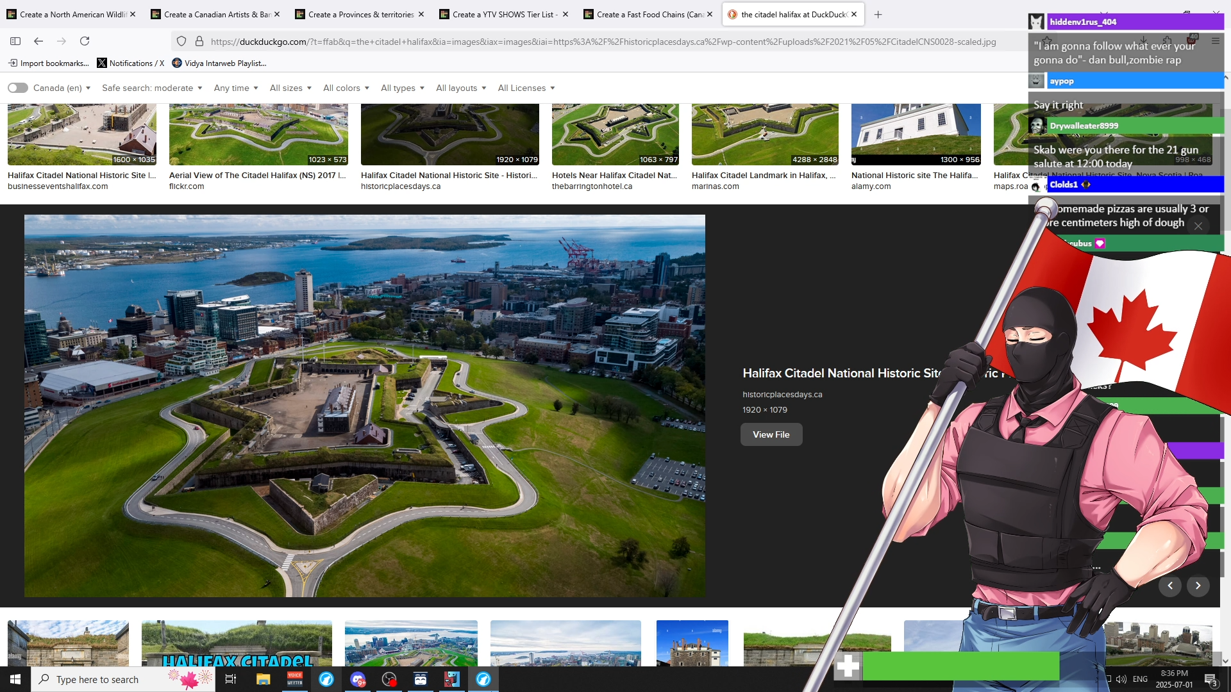Select the HALIFAX CITADEL text thumbnail
1231x692 pixels.
237,643
